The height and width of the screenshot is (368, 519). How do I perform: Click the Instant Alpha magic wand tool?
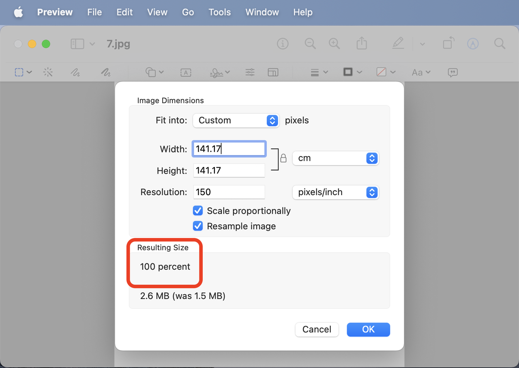(x=48, y=72)
